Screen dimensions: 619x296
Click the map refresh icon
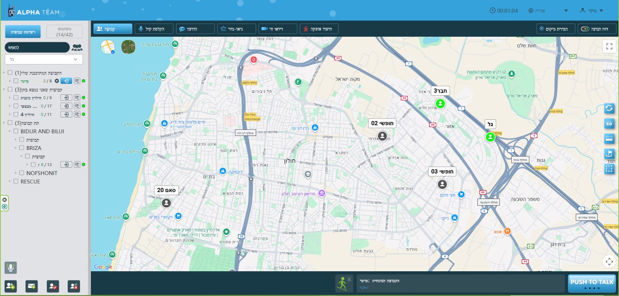609,109
